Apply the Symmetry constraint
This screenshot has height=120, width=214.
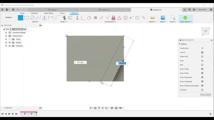click(137, 18)
